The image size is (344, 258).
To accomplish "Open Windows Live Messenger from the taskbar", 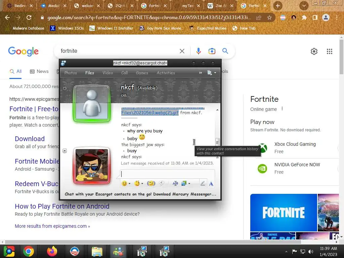I will [x=118, y=251].
